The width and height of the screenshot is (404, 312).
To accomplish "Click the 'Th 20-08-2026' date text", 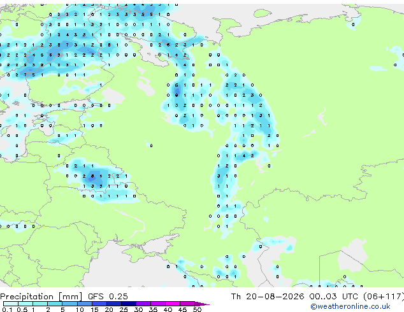I will [x=268, y=296].
